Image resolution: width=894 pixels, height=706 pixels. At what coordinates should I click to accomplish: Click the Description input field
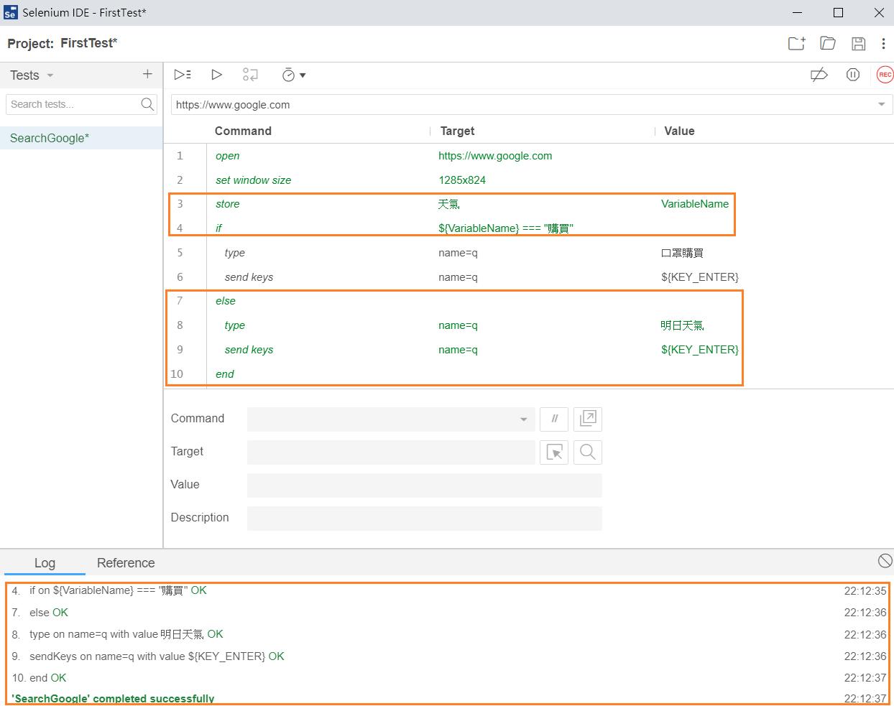click(x=424, y=518)
